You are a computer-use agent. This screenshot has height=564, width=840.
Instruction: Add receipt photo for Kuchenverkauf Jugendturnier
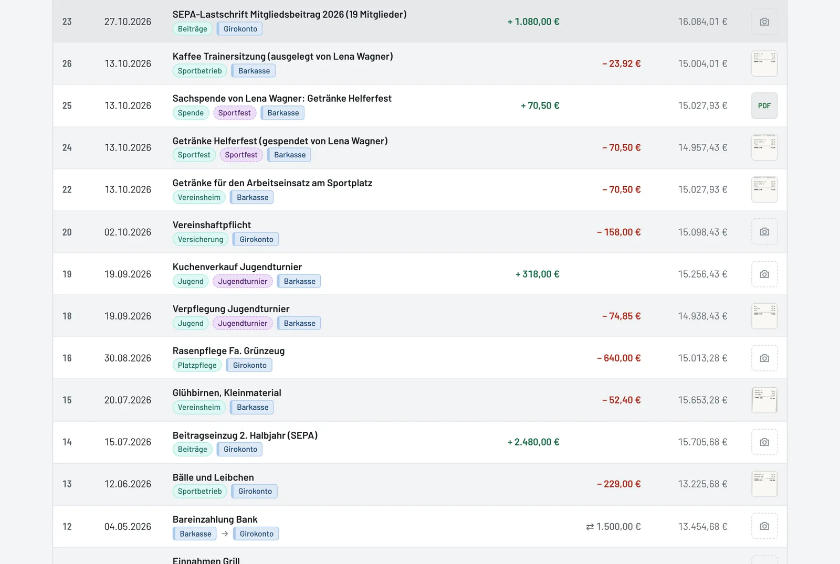click(x=764, y=274)
